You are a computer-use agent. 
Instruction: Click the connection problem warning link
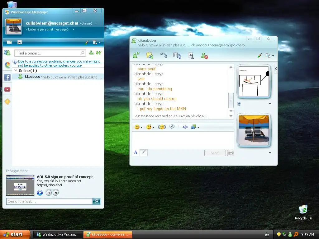pyautogui.click(x=59, y=63)
